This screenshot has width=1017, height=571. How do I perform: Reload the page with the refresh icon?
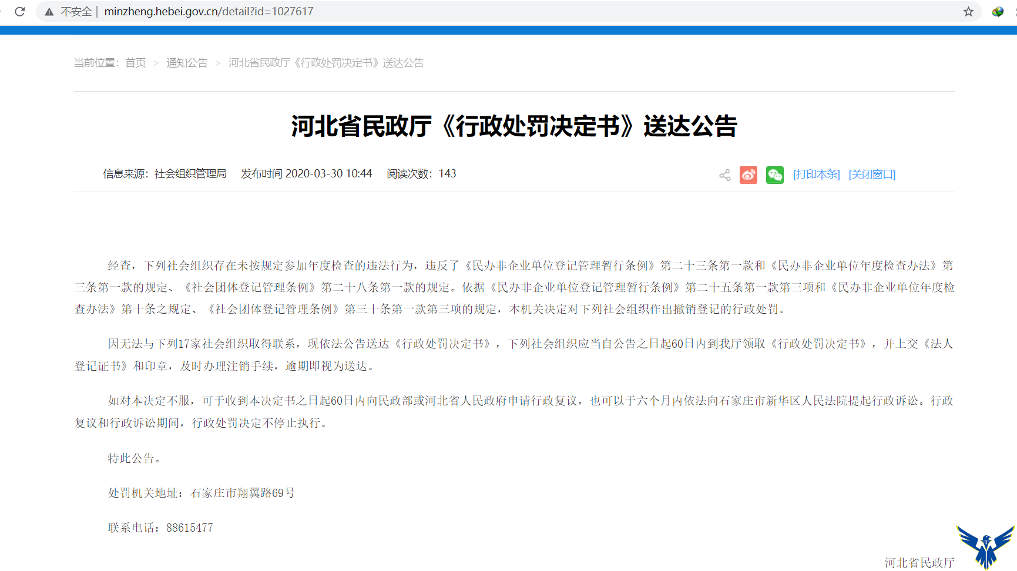(20, 12)
